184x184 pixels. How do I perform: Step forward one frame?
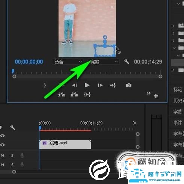[100, 85]
